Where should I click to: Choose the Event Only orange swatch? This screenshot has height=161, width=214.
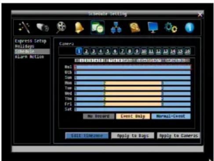[133, 116]
